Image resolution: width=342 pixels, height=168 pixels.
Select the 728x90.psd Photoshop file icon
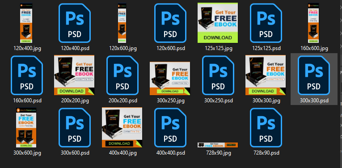266,127
